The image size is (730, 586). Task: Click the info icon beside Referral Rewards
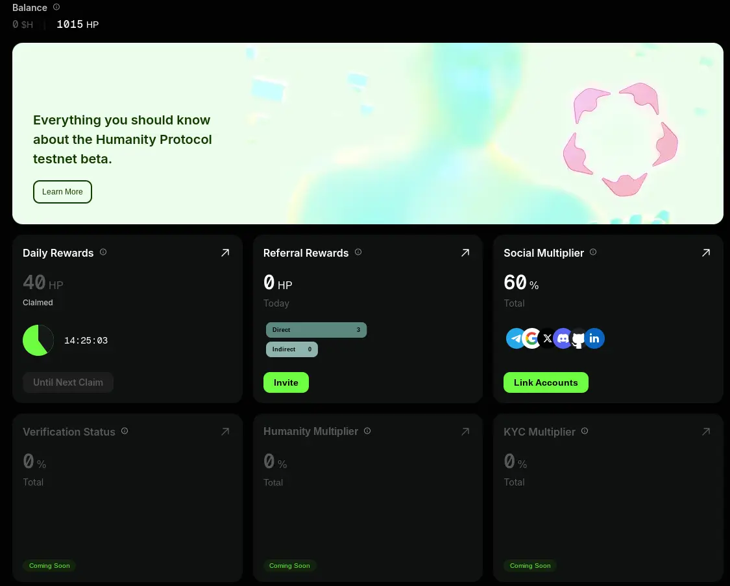[x=358, y=252]
